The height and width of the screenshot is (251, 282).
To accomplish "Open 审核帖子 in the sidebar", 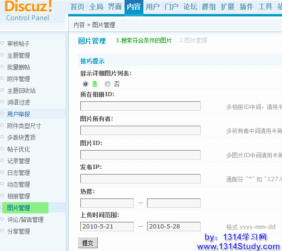I will (x=18, y=44).
